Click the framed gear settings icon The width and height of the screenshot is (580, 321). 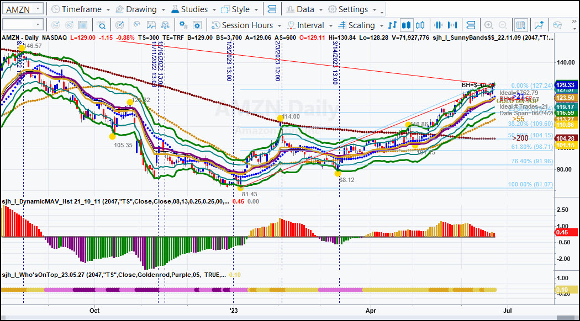click(197, 25)
